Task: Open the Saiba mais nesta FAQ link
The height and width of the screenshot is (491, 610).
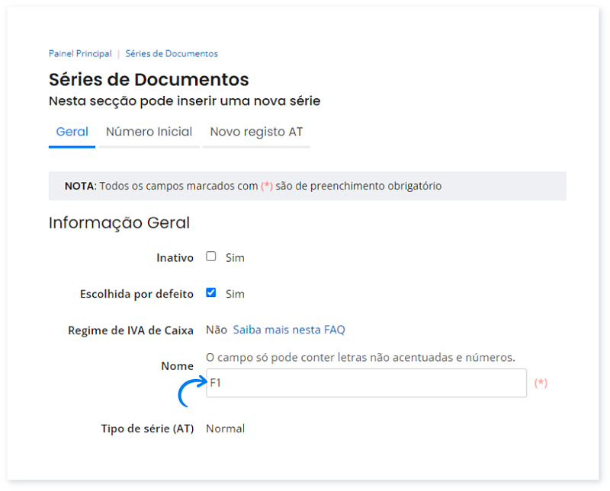Action: point(289,330)
